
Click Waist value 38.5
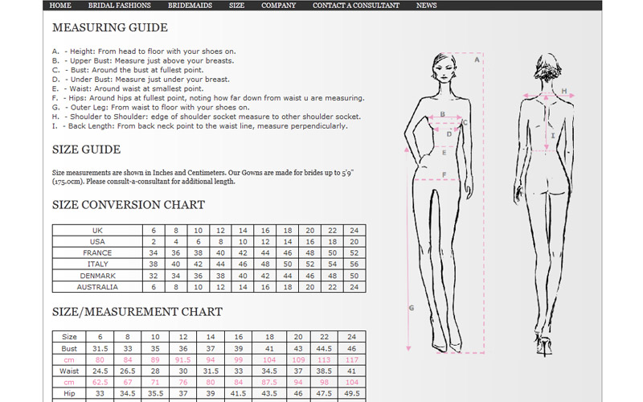(x=324, y=371)
